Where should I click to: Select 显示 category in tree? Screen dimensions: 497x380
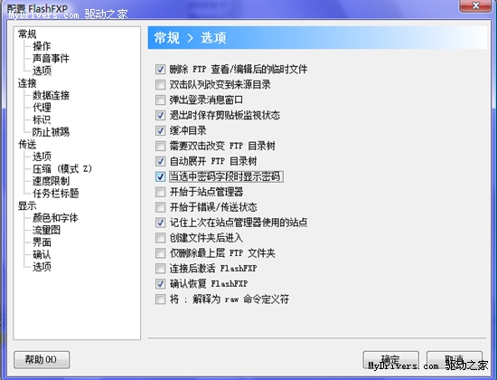[27, 205]
